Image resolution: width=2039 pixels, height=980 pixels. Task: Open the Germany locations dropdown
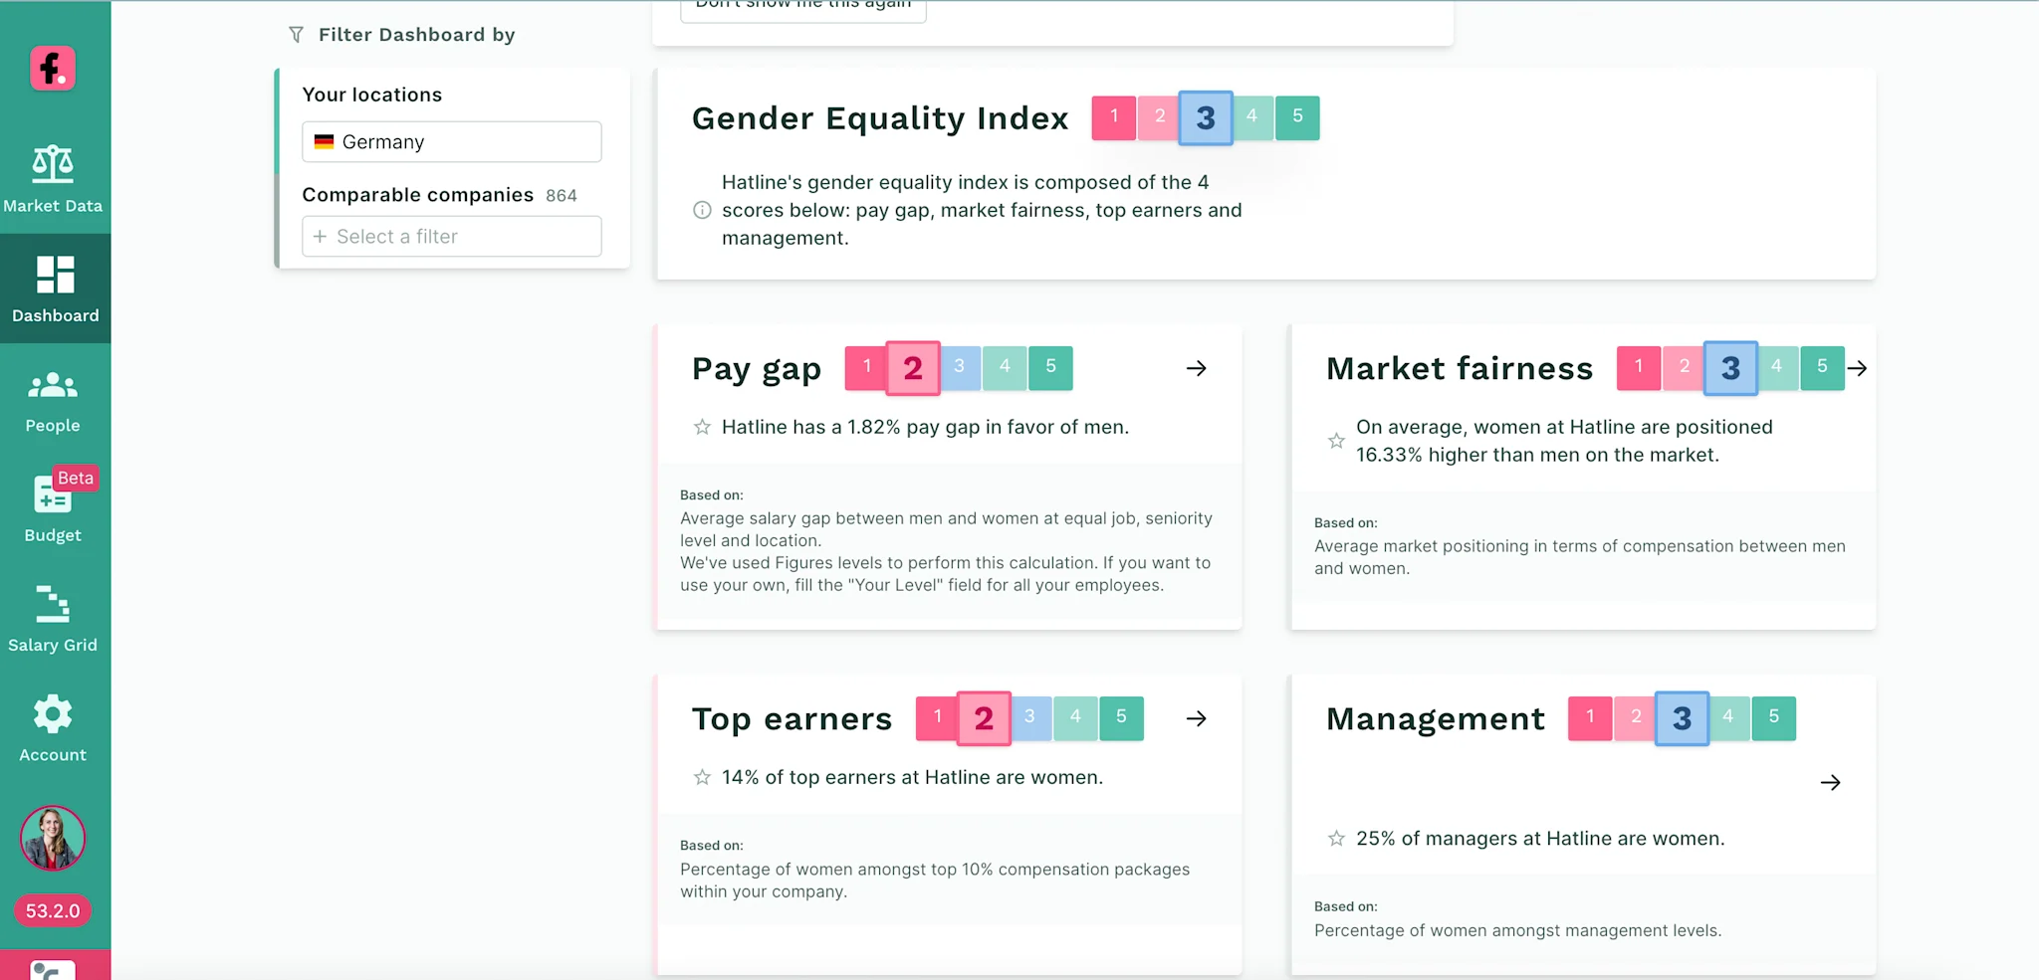450,141
